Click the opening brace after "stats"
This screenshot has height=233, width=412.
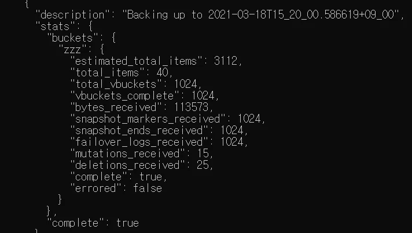(90, 27)
